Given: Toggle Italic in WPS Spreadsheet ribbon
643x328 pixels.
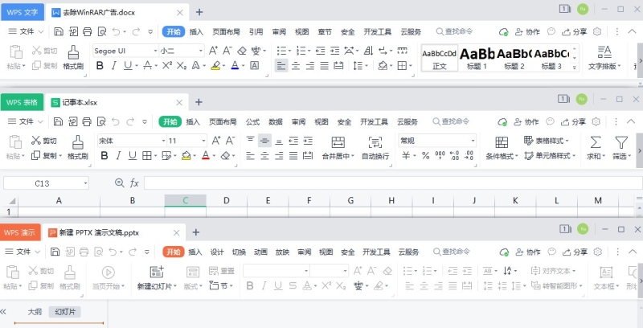Looking at the screenshot, I should [118, 155].
